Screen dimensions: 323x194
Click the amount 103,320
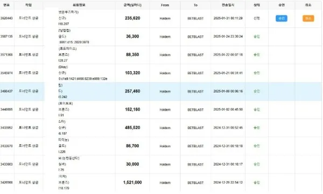(x=132, y=73)
